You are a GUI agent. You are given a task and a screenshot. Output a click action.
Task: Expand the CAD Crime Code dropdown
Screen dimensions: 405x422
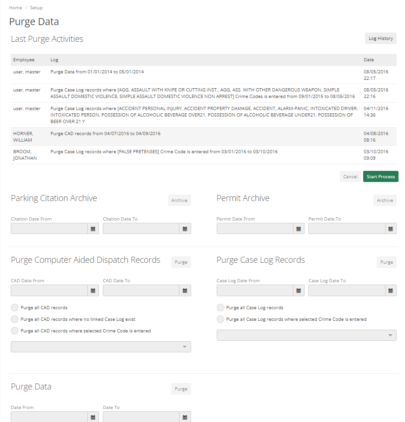[x=101, y=347]
